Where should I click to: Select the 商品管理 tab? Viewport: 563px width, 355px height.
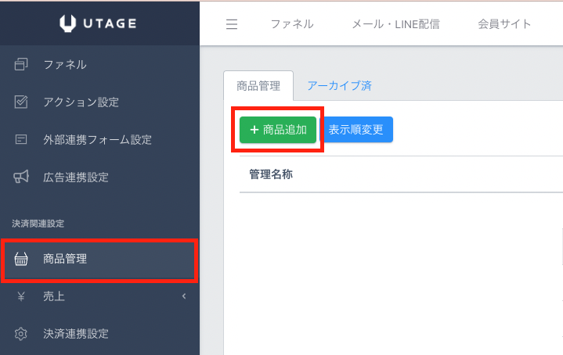258,86
